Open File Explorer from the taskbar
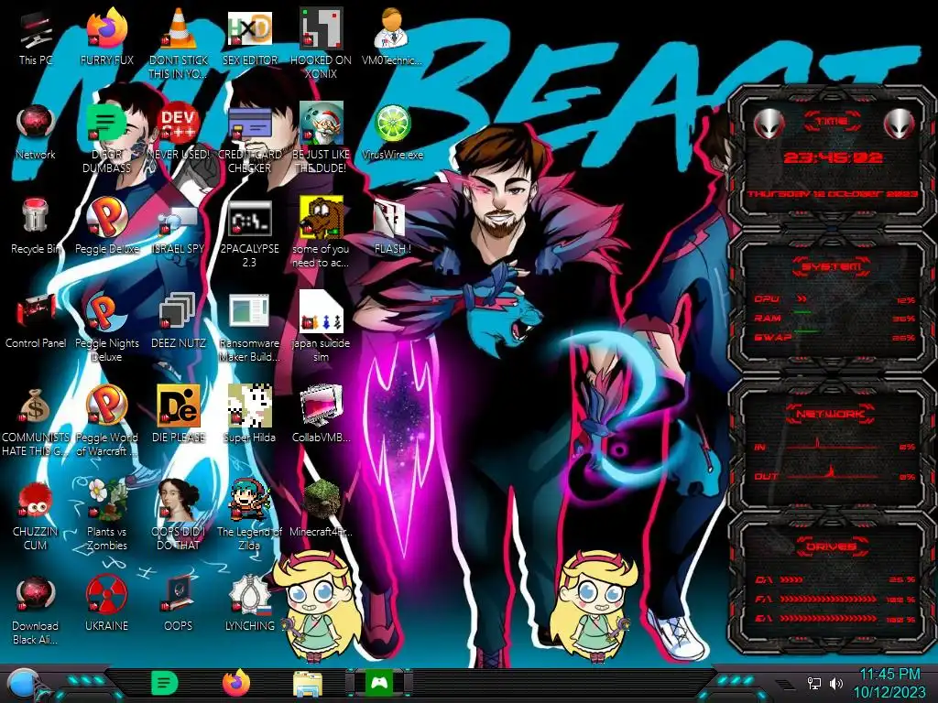The height and width of the screenshot is (703, 938). point(308,684)
